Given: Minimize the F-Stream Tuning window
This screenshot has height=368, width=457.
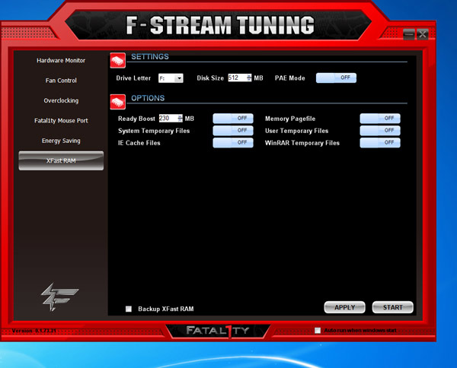Looking at the screenshot, I should click(409, 34).
